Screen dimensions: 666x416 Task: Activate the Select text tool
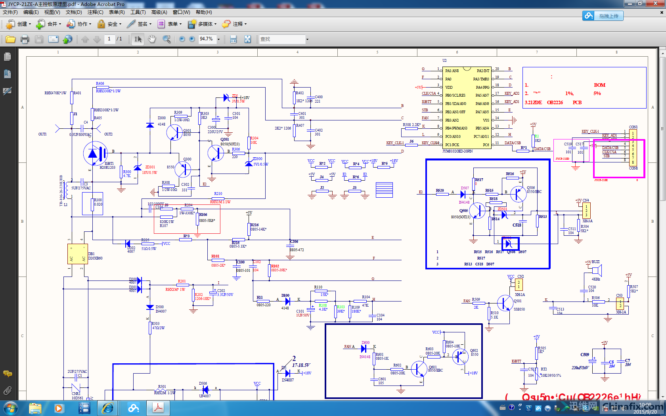138,39
